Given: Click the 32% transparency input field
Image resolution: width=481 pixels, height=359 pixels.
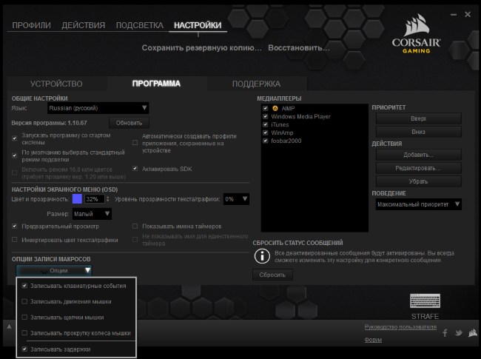Looking at the screenshot, I should (93, 199).
